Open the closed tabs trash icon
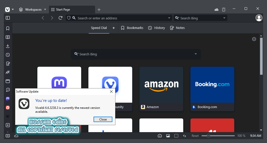The height and width of the screenshot is (143, 267). click(x=224, y=10)
